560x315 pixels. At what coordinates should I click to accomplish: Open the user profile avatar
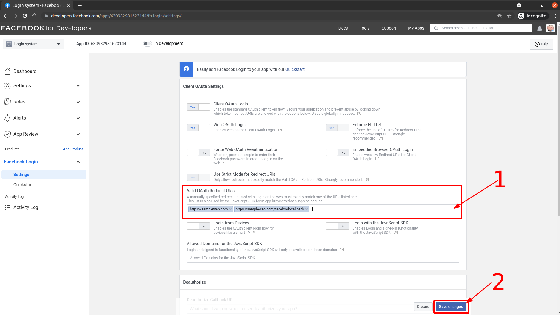[x=550, y=28]
